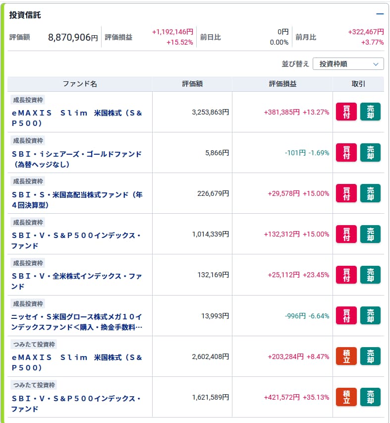Collapse the 投資信託 section with minus icon
Viewport: 390px width, 423px height.
pos(380,14)
